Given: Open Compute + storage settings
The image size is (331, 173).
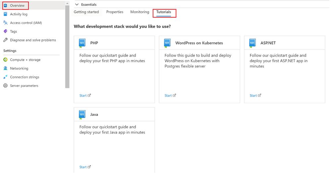Looking at the screenshot, I should [25, 60].
